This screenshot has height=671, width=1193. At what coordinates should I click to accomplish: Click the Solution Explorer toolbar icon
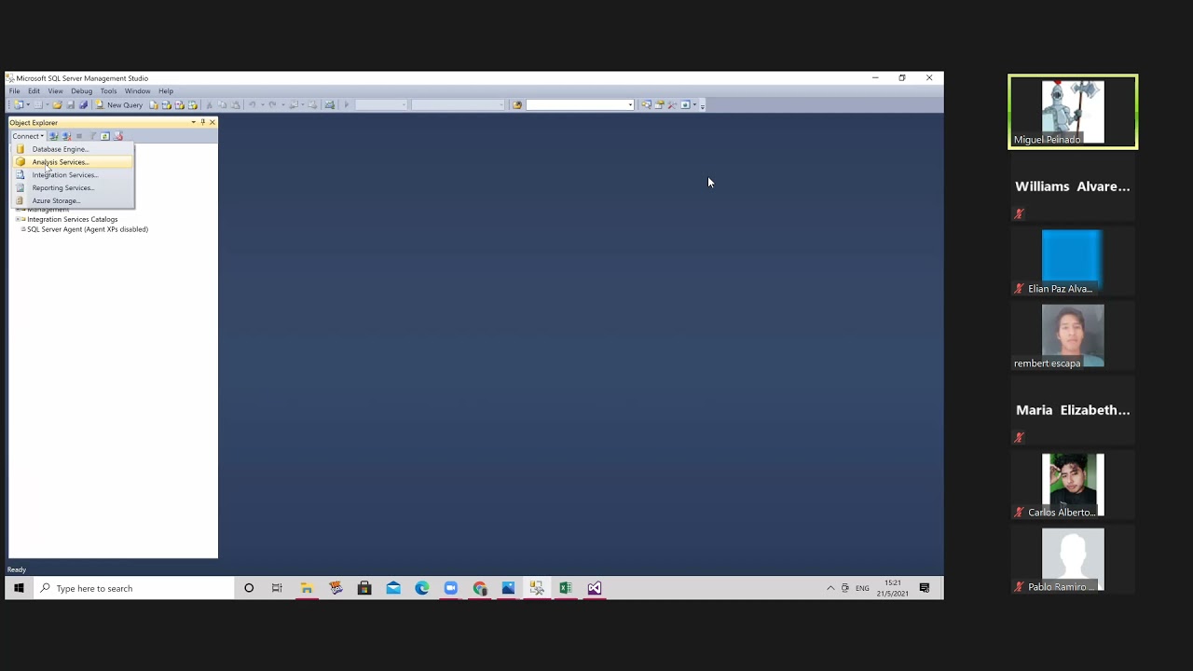click(x=646, y=105)
